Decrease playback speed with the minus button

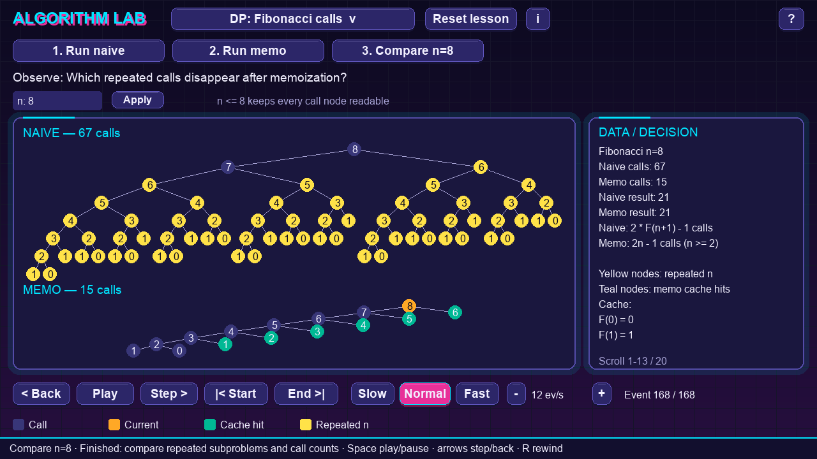[516, 394]
